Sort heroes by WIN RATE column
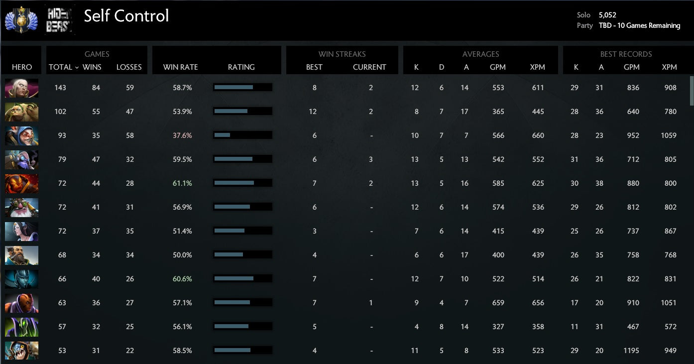Image resolution: width=694 pixels, height=364 pixels. (180, 67)
